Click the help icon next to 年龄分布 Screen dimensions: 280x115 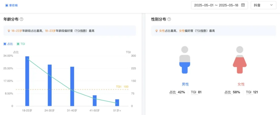coord(21,19)
